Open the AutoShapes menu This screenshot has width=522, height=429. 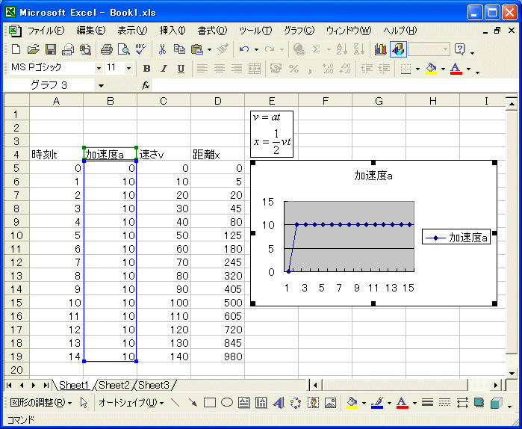131,403
